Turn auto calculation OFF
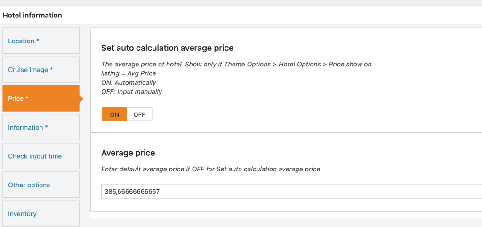The width and height of the screenshot is (482, 227). 139,114
